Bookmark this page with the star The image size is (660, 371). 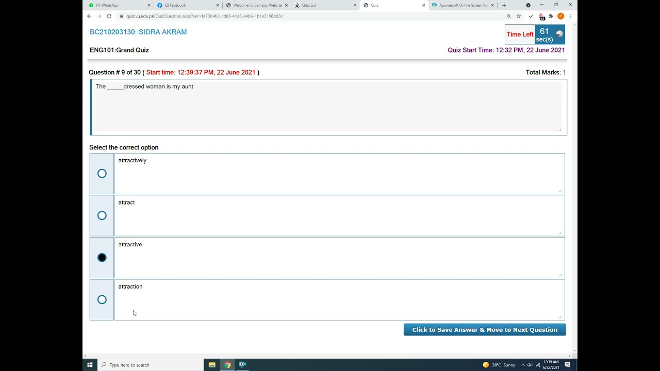[519, 16]
